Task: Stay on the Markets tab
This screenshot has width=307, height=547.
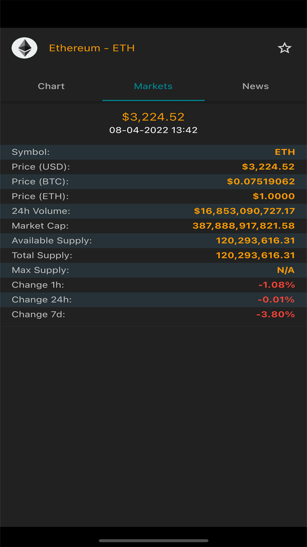Action: [153, 86]
